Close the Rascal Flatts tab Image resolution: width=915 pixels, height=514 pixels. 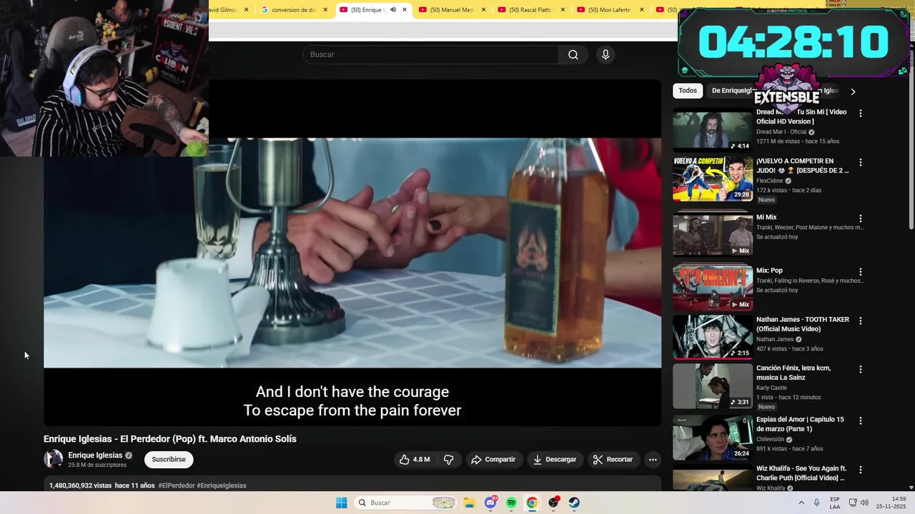click(x=563, y=10)
